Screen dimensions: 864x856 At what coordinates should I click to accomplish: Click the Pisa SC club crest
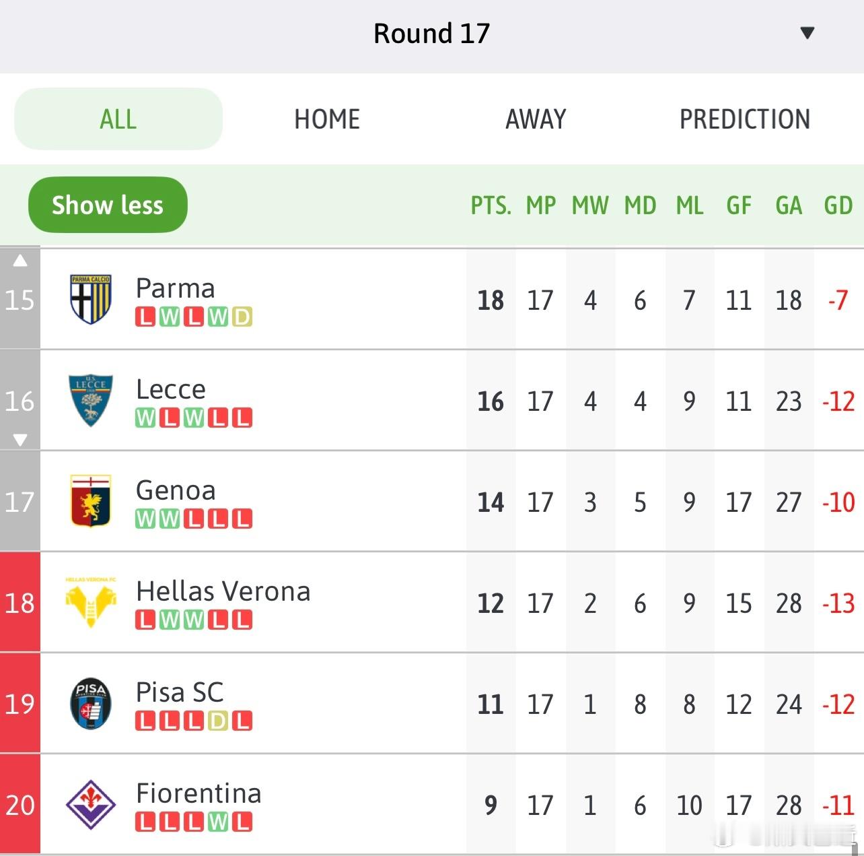(x=91, y=703)
